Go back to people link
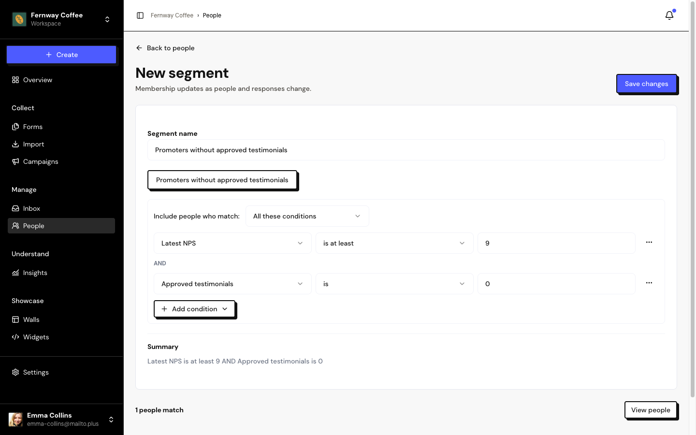This screenshot has height=435, width=696. (165, 48)
